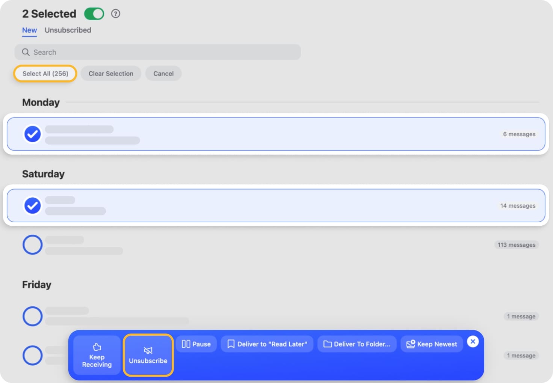Select the sender with 113 messages

(32, 244)
